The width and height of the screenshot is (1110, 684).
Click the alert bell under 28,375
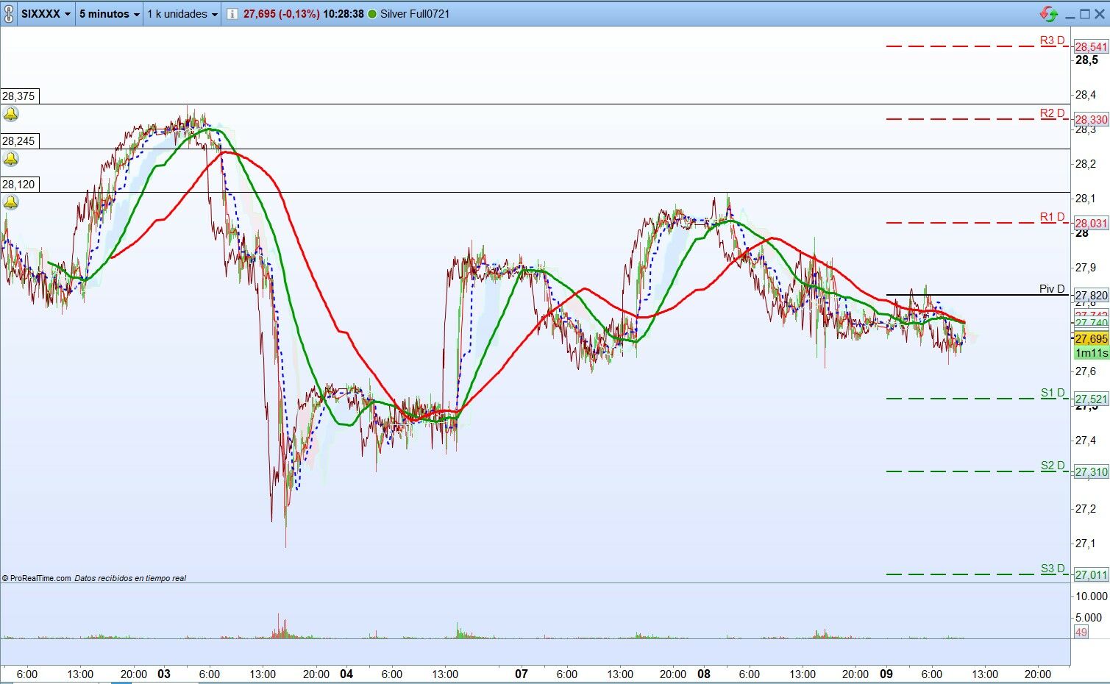(x=11, y=114)
